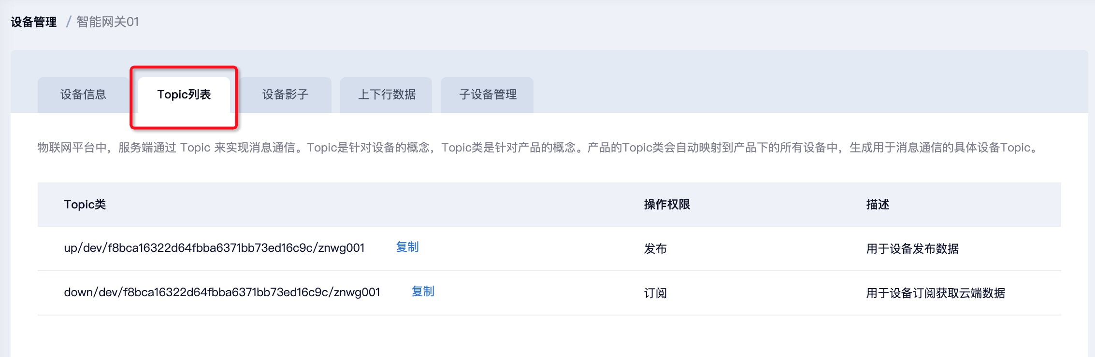Viewport: 1095px width, 357px height.
Task: Select the Topic列表 tab
Action: [184, 95]
